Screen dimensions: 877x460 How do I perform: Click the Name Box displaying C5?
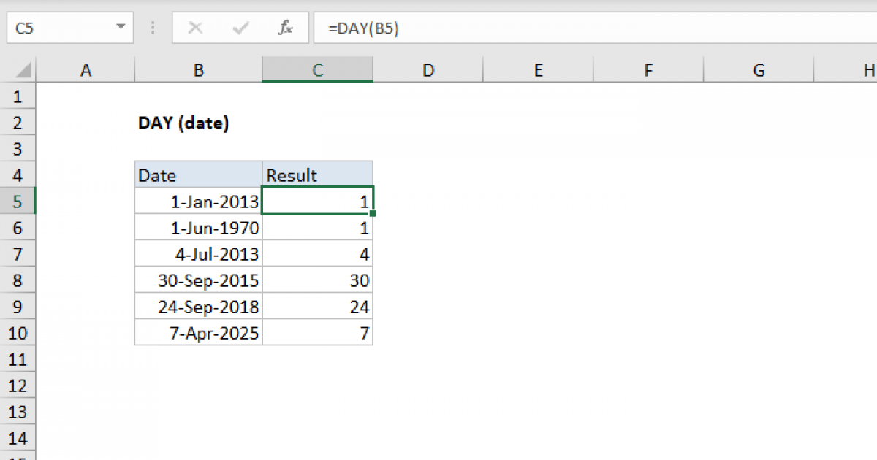click(x=44, y=28)
